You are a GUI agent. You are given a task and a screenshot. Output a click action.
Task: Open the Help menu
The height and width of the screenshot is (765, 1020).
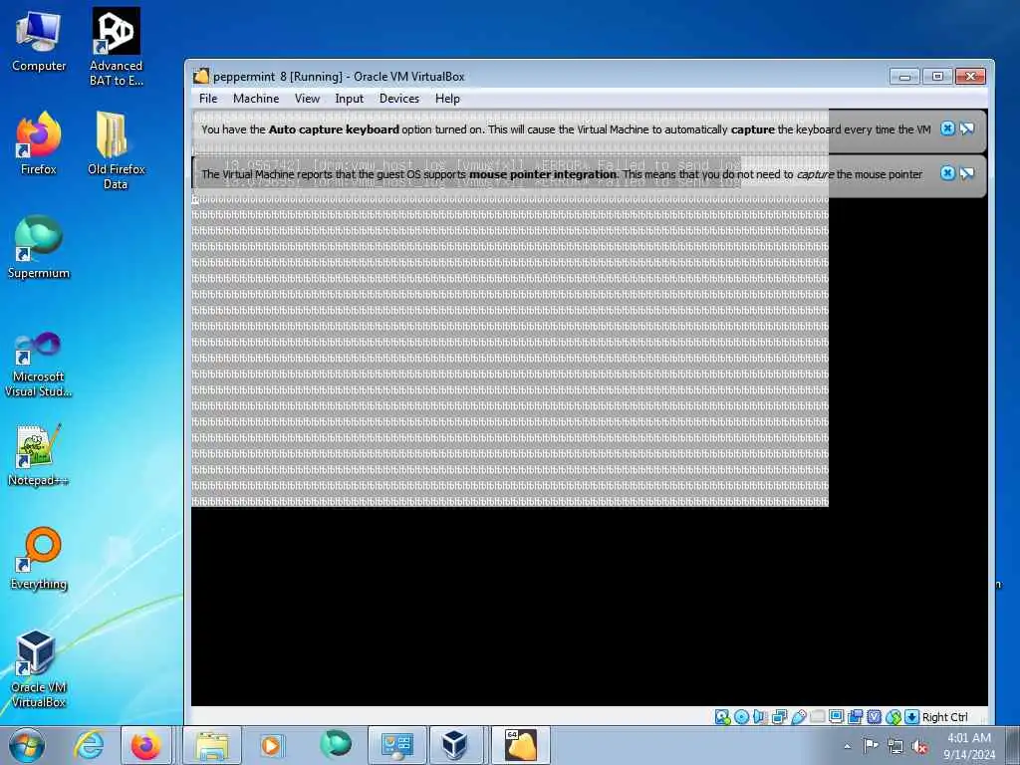click(x=447, y=99)
